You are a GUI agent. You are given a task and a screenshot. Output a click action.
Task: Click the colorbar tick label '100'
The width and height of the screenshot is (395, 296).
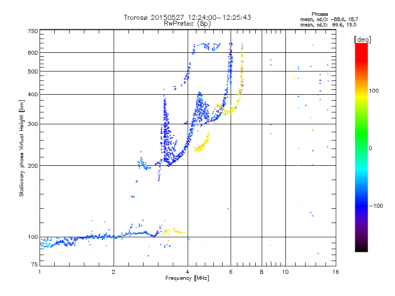(374, 91)
